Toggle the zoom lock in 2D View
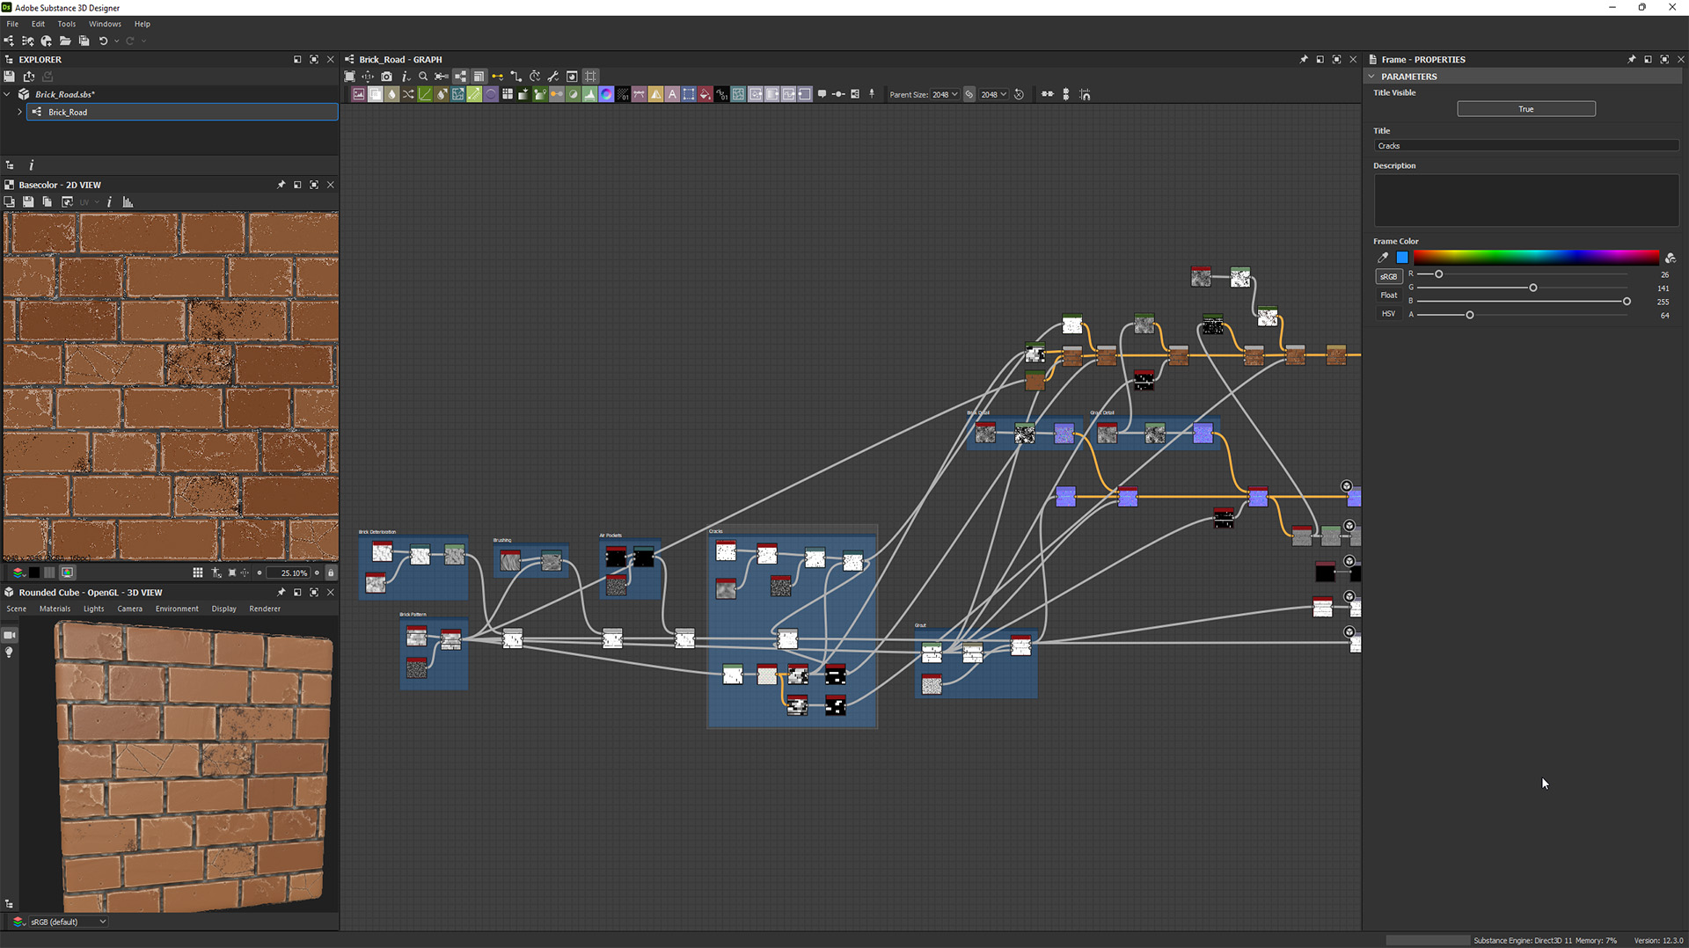 331,572
